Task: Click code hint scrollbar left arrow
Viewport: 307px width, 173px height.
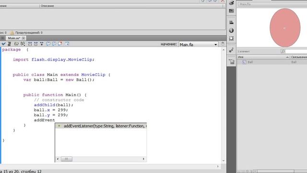Action: point(58,159)
